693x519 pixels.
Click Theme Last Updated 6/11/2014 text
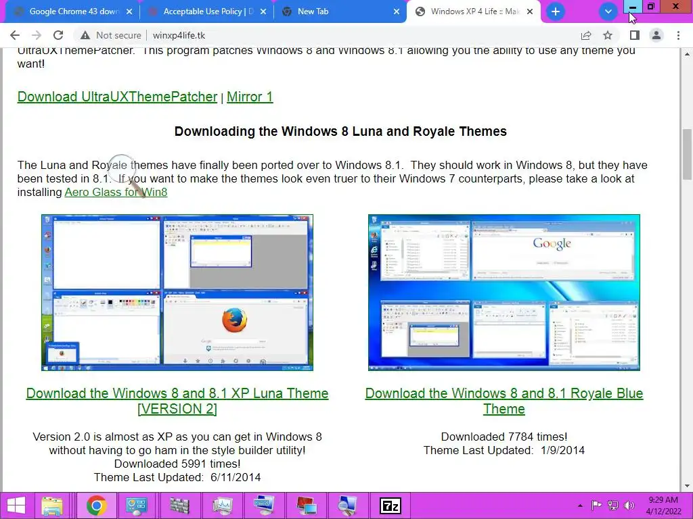tap(177, 478)
